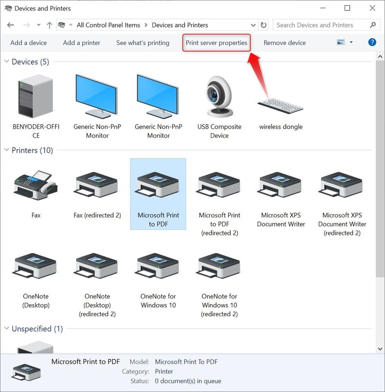The width and height of the screenshot is (385, 392).
Task: Click All Control Panel Items breadcrumb
Action: pyautogui.click(x=108, y=25)
